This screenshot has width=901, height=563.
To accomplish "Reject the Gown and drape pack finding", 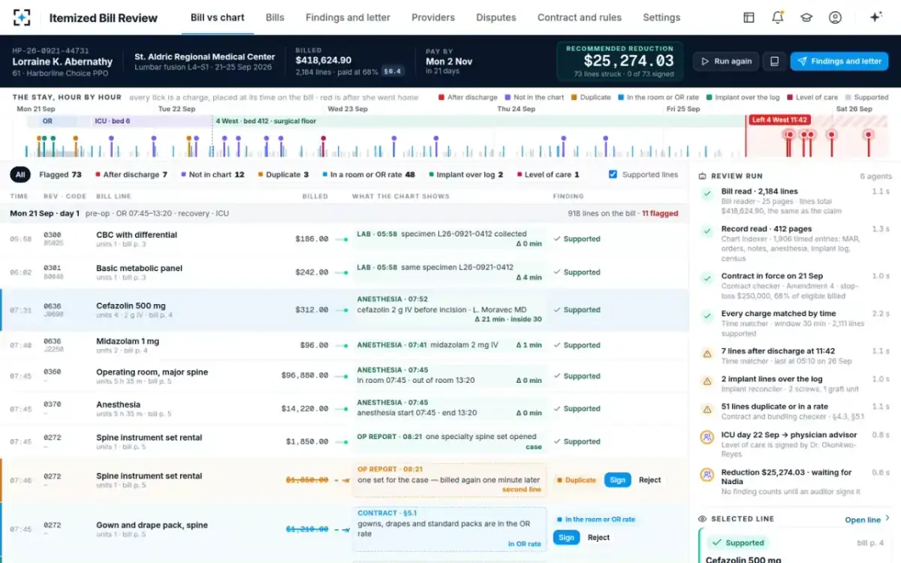I will pos(598,537).
